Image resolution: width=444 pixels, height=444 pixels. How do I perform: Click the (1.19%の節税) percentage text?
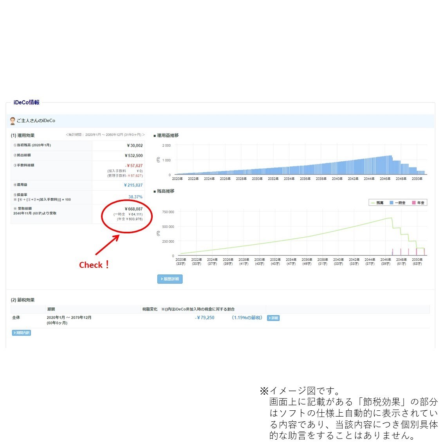[x=247, y=318]
